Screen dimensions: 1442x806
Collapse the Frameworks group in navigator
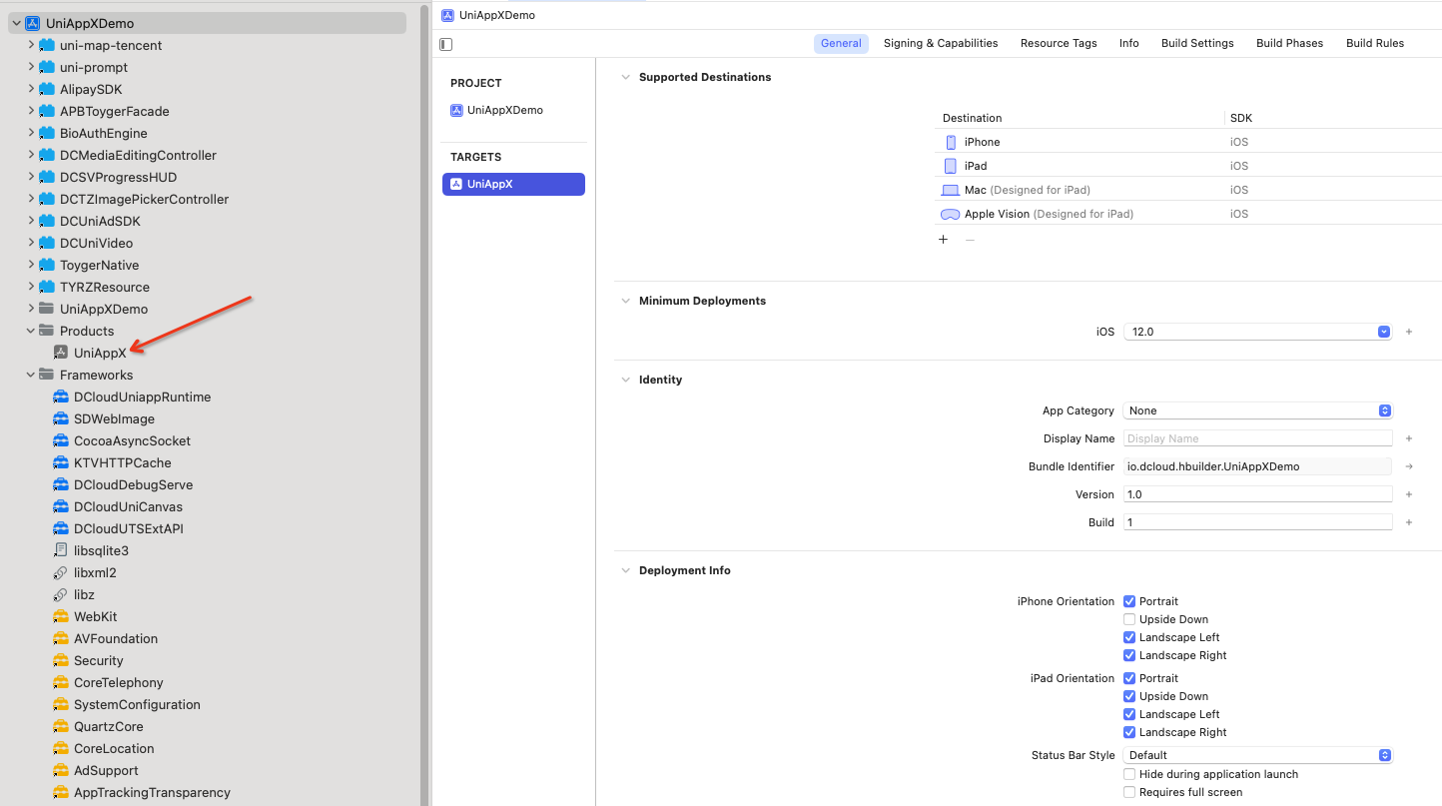coord(31,375)
